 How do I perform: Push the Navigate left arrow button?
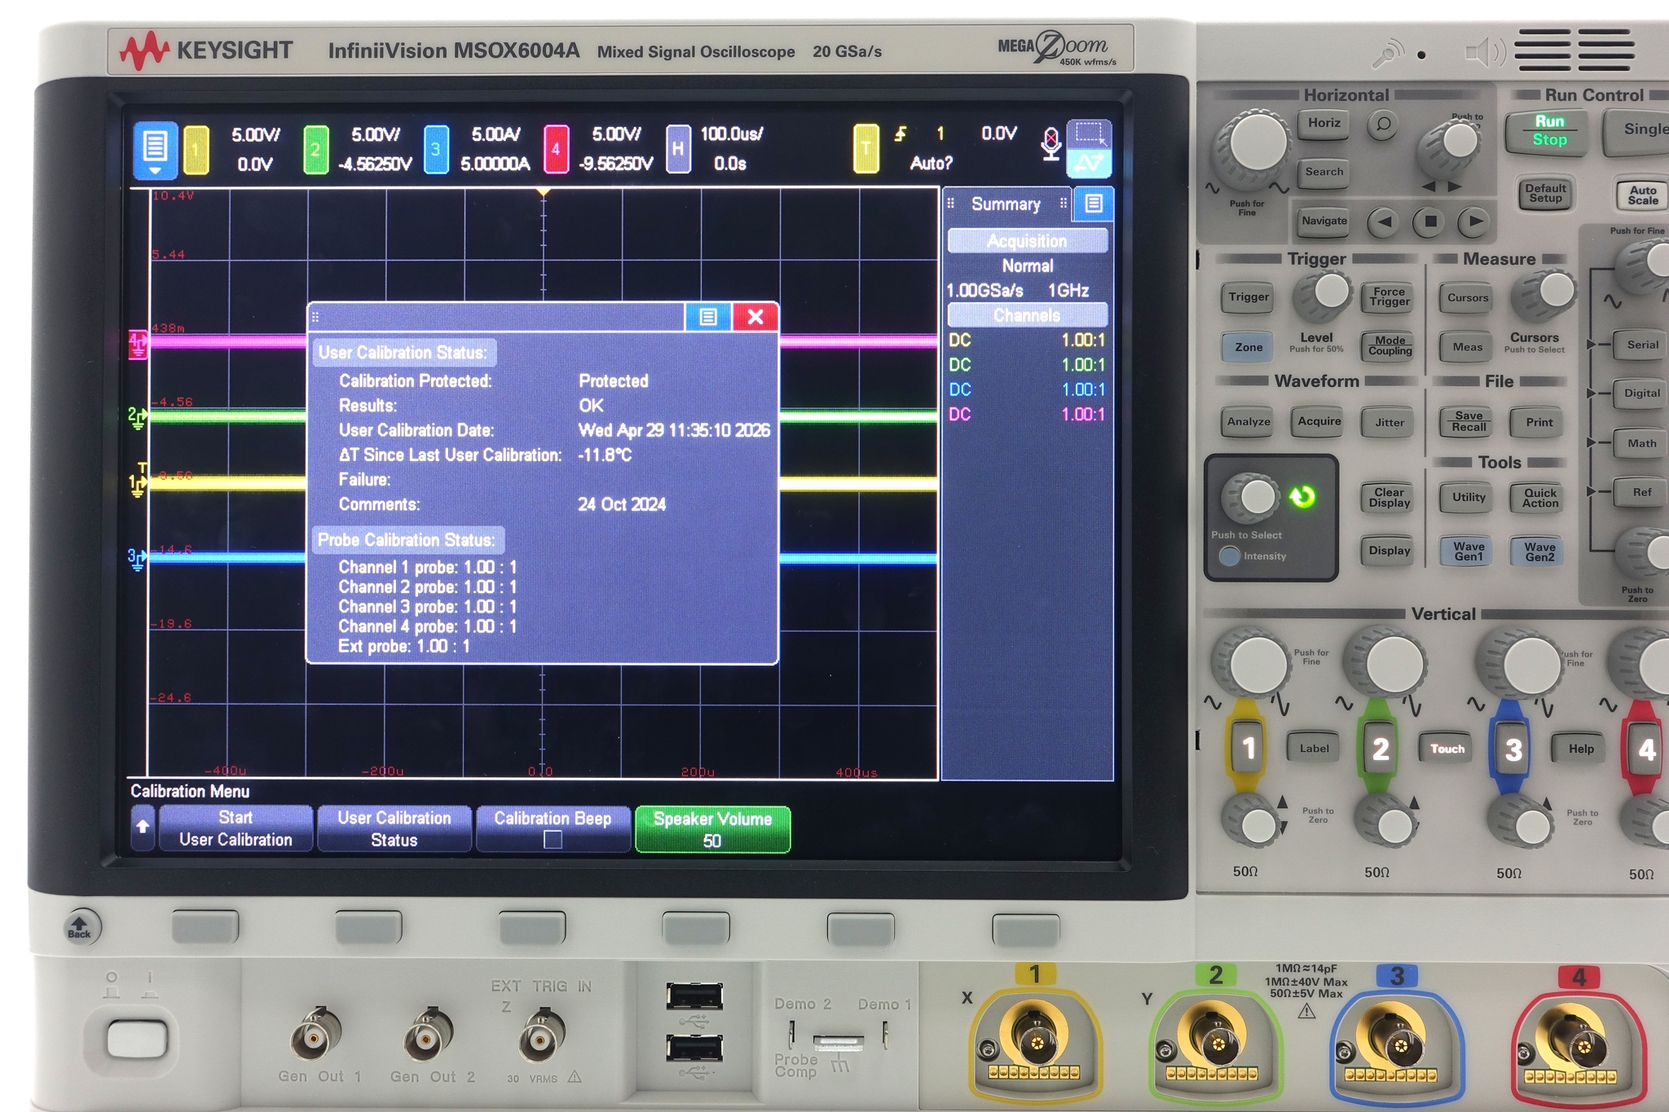click(1384, 222)
